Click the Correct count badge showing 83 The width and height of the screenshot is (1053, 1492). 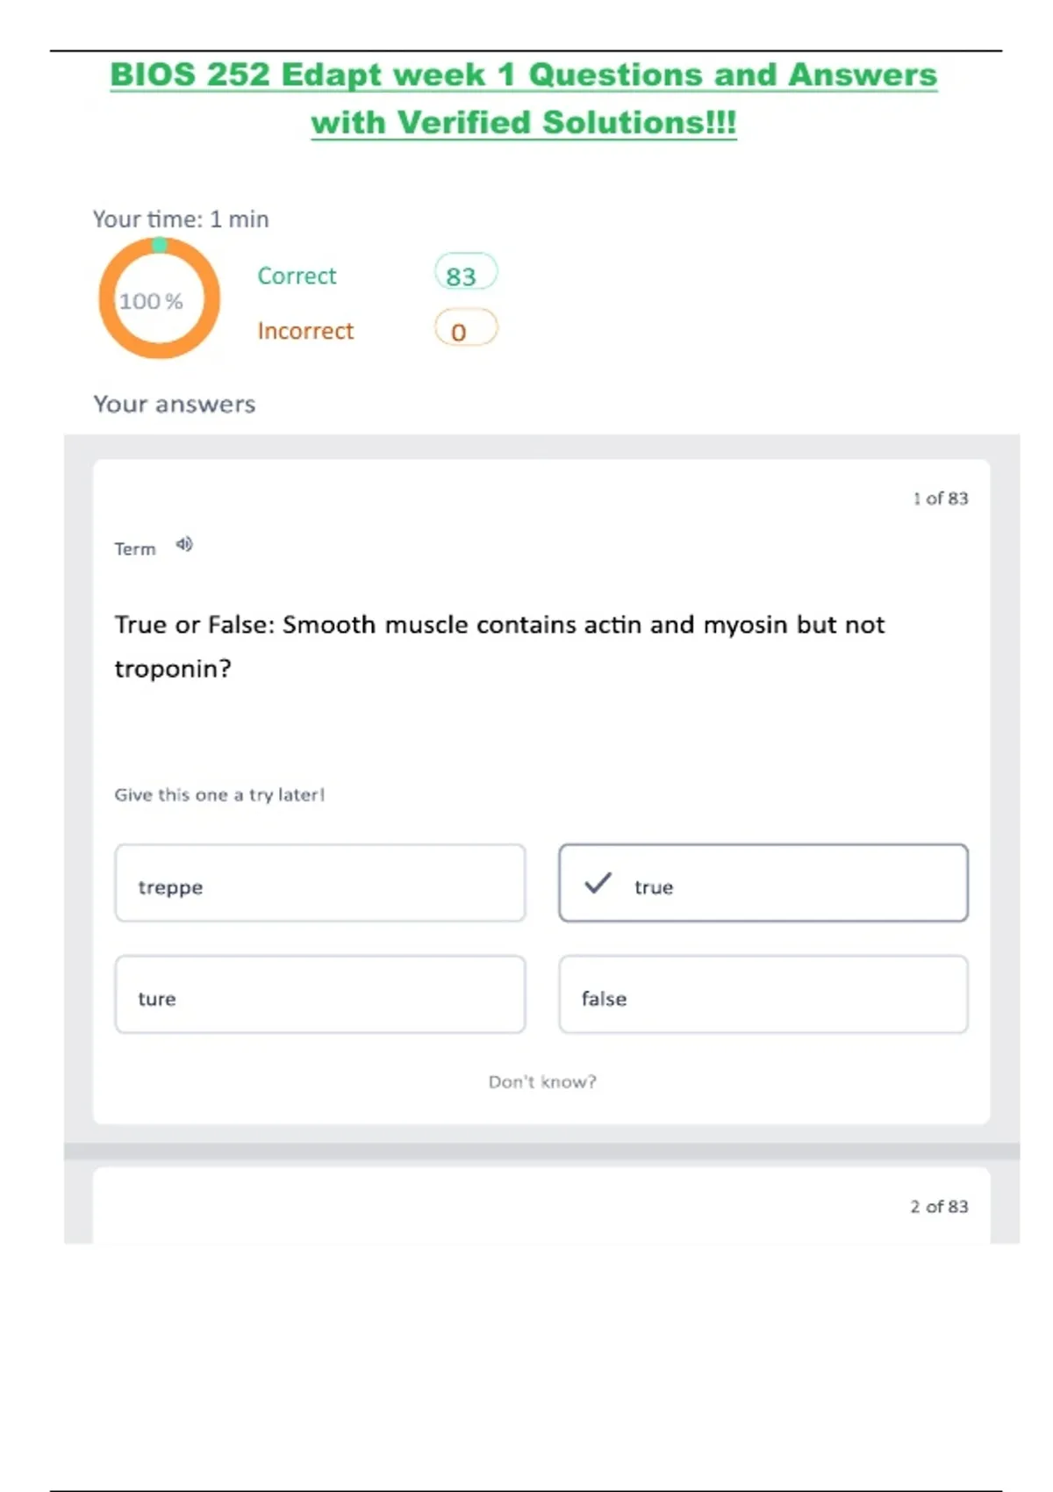point(465,274)
